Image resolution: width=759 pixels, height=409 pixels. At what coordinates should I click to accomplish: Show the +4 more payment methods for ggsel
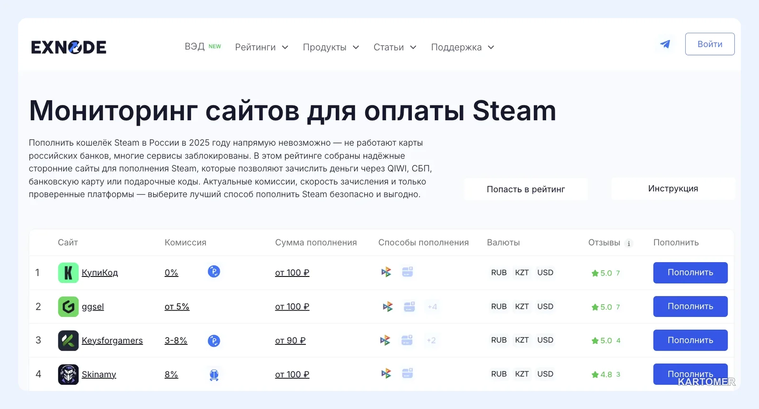[x=432, y=307]
